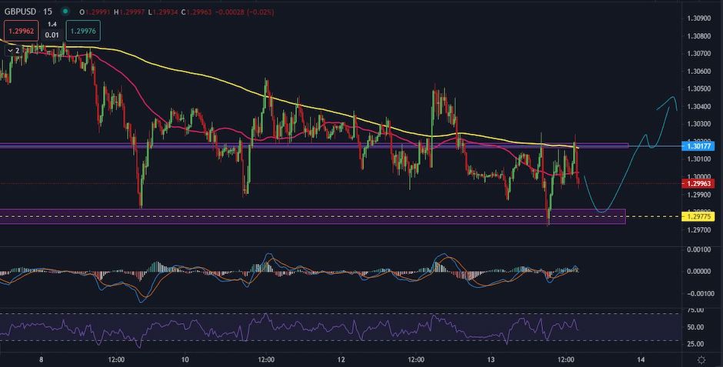Select the yellow 1.29775 price label

[x=698, y=216]
